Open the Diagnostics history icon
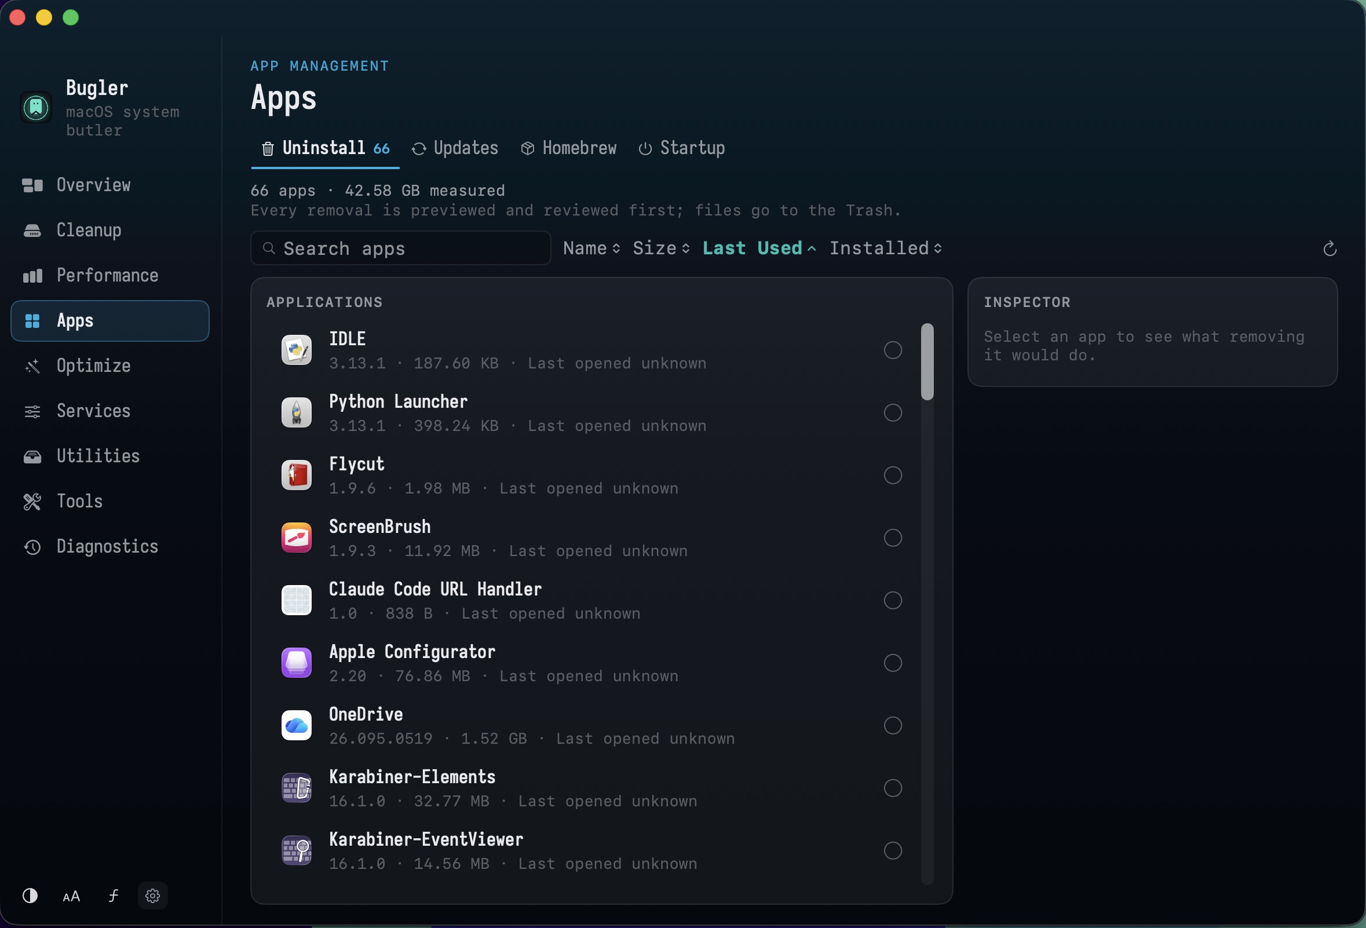The image size is (1366, 928). pos(32,547)
